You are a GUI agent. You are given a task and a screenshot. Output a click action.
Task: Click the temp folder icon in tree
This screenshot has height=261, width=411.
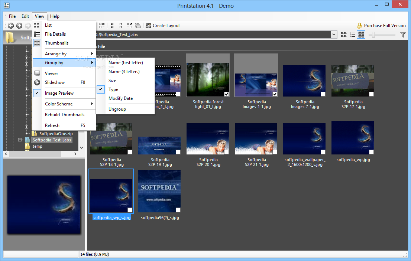[27, 146]
